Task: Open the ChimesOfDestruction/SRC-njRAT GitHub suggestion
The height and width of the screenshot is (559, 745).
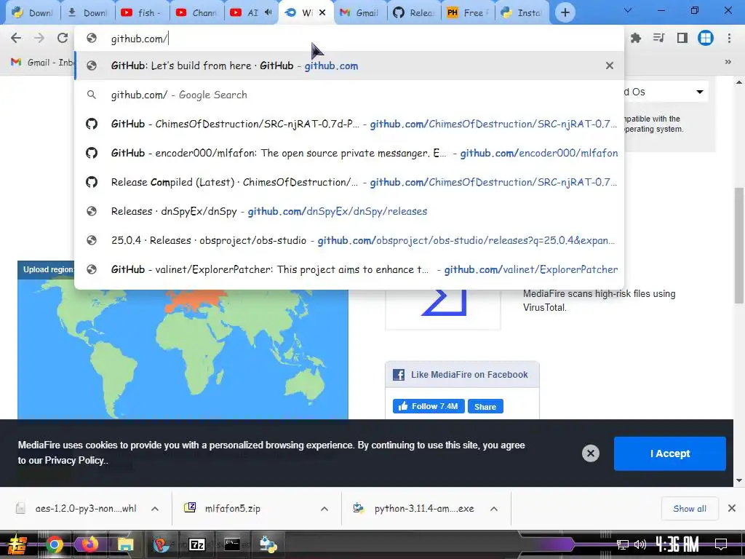Action: pos(349,124)
